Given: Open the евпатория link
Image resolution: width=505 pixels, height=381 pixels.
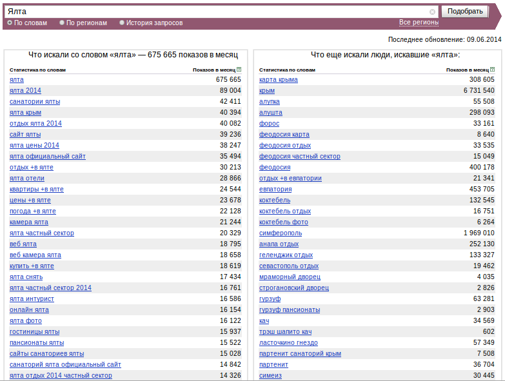Looking at the screenshot, I should (x=275, y=189).
